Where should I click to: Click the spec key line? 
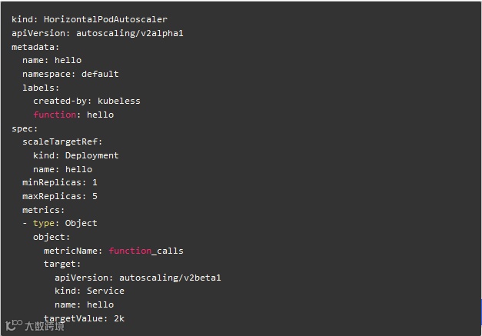coord(25,129)
